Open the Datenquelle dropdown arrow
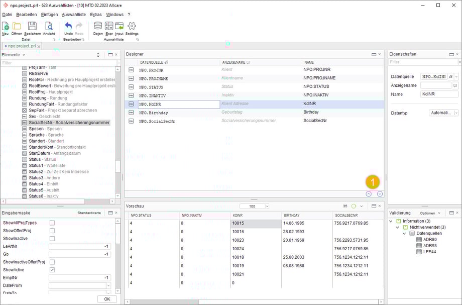 [456, 76]
